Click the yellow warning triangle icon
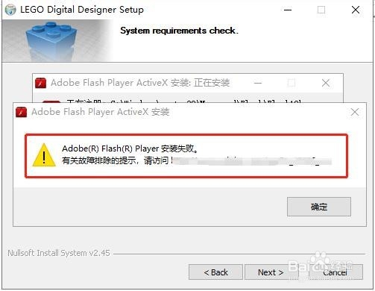This screenshot has height=291, width=375. [44, 155]
